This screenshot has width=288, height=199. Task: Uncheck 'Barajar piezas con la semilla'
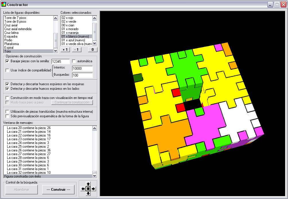[x=7, y=61]
